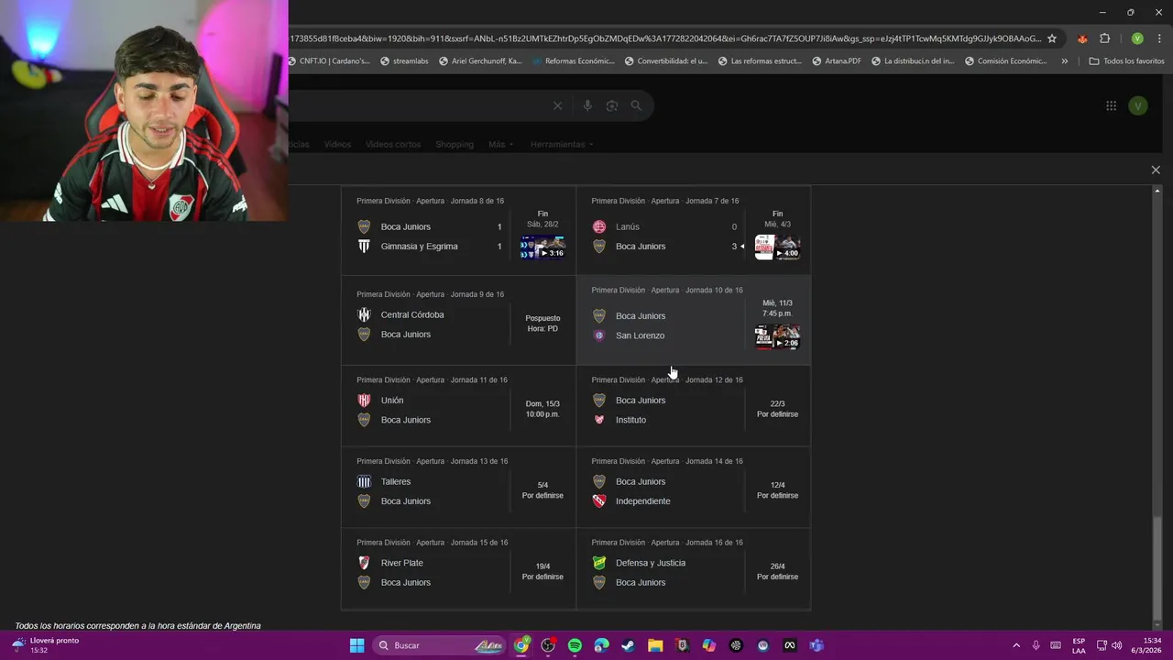1173x660 pixels.
Task: Open the Todos los favoritos folder
Action: pos(1126,61)
